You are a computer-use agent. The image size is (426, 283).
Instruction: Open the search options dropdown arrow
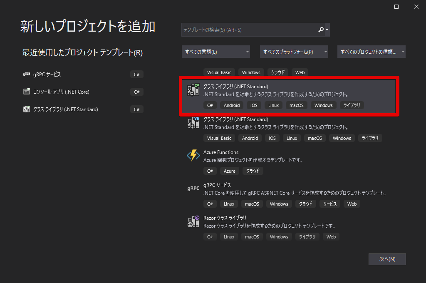click(x=327, y=30)
